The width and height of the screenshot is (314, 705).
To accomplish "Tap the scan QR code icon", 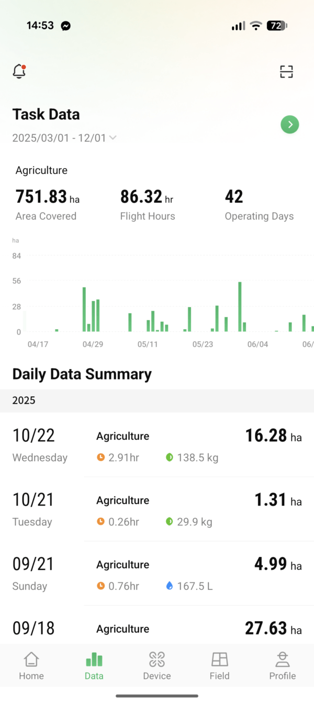I will click(286, 72).
